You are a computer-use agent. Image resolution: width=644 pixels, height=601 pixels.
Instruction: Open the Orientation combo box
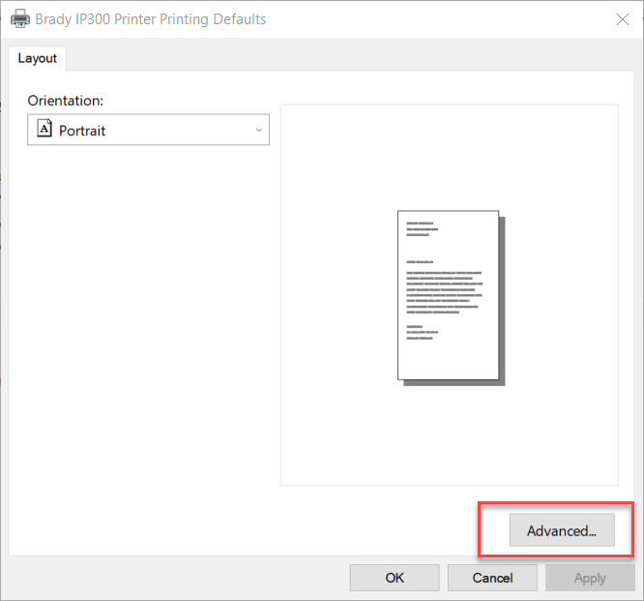pos(148,130)
